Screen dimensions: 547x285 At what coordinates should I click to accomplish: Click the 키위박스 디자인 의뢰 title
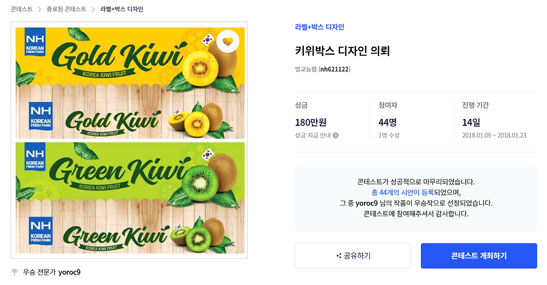(x=342, y=51)
